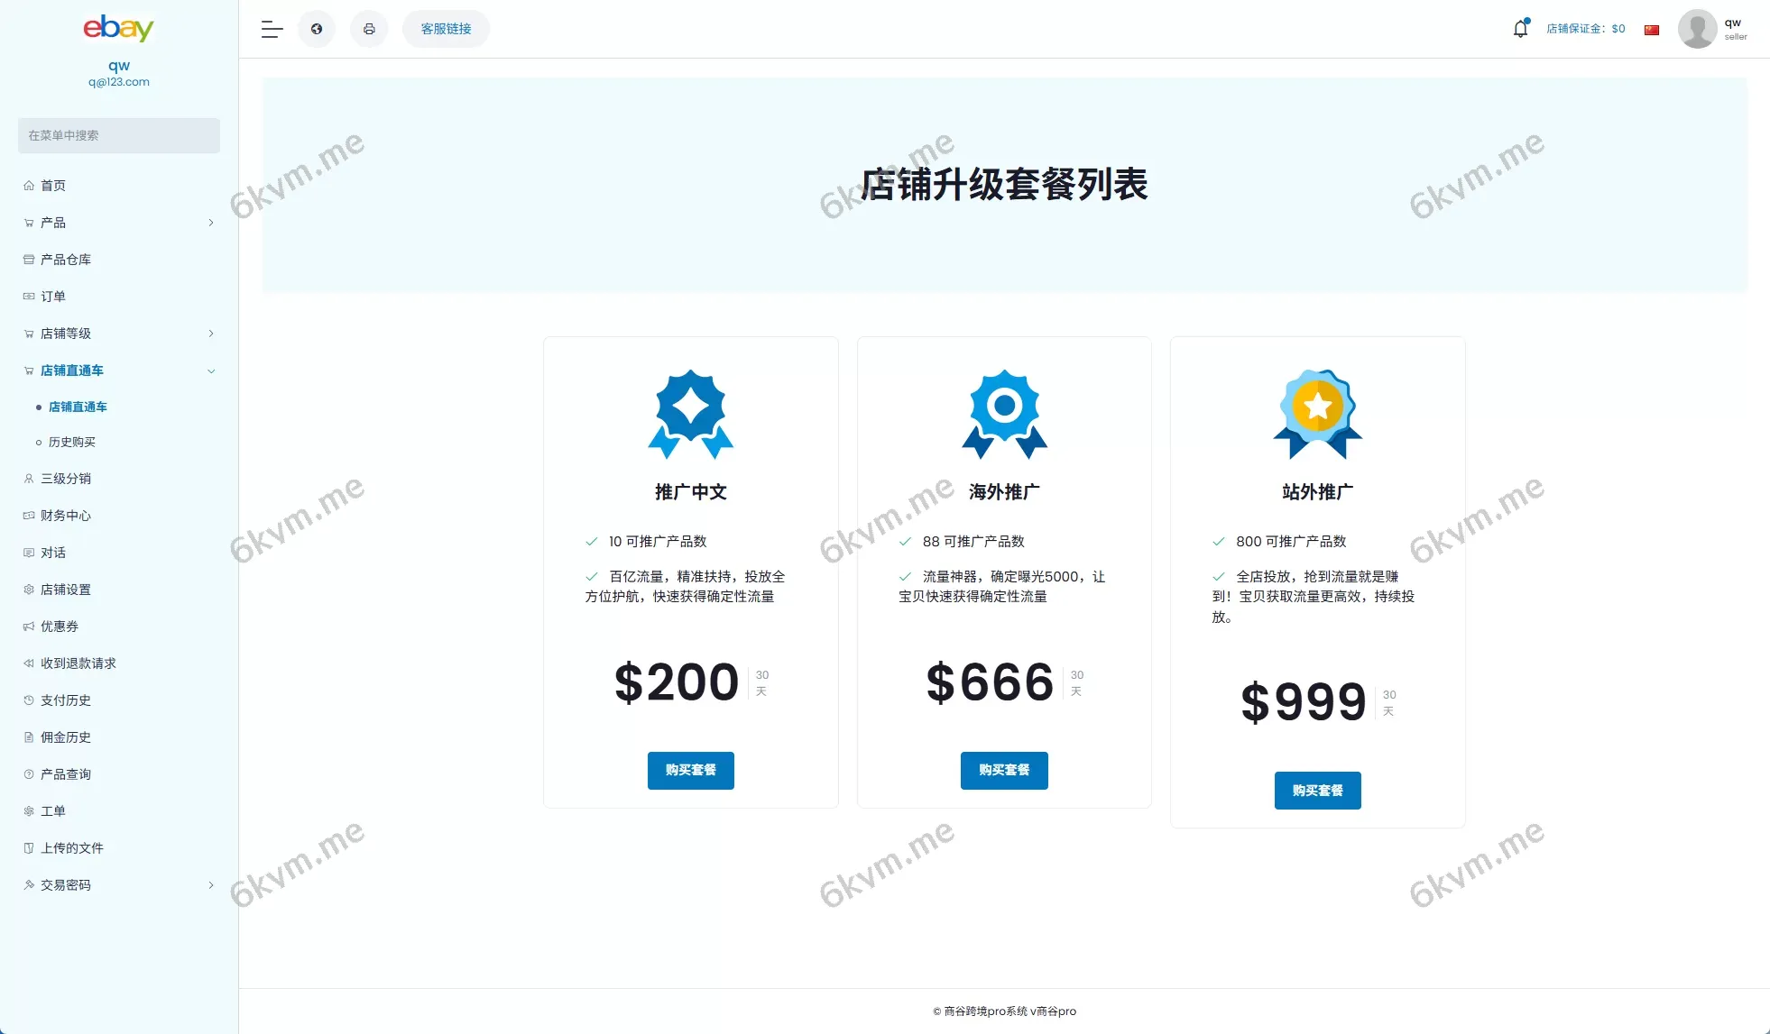Click the print icon in top toolbar
Viewport: 1770px width, 1034px height.
[369, 28]
